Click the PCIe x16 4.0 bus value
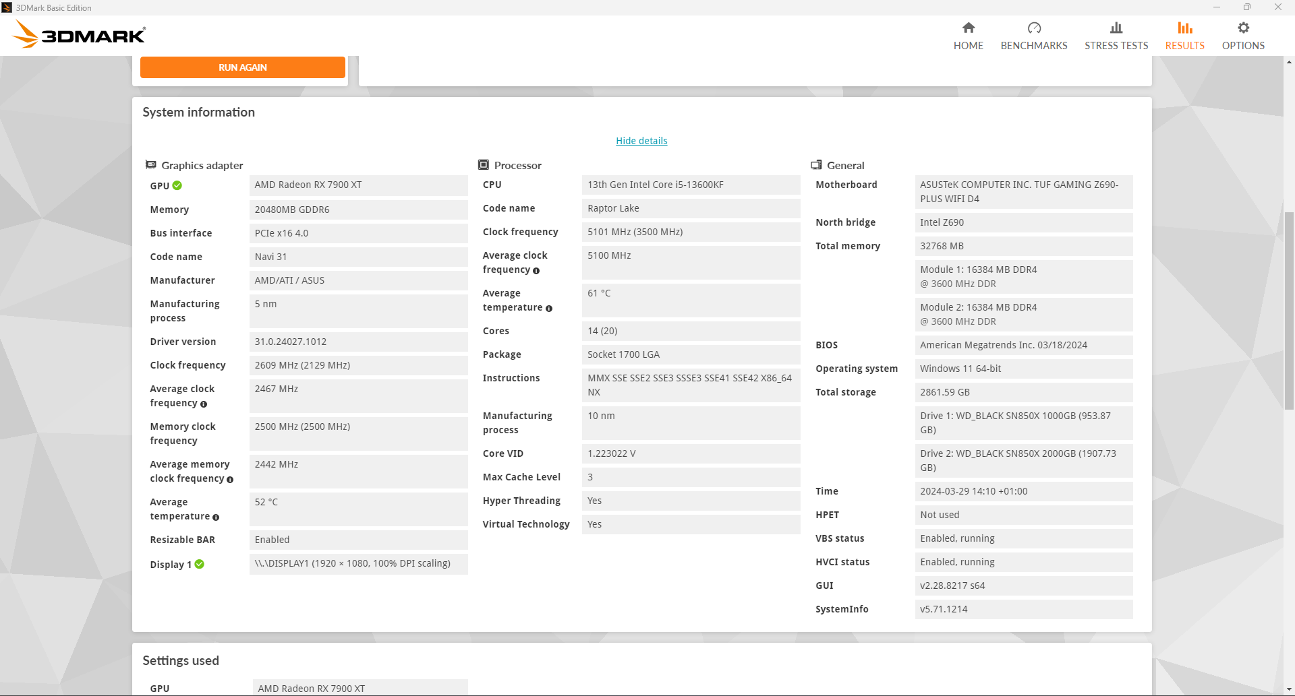Screen dimensions: 1295x696 358,233
